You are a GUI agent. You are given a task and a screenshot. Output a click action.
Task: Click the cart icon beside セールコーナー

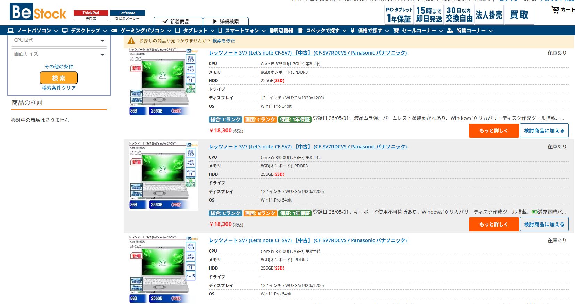click(396, 31)
